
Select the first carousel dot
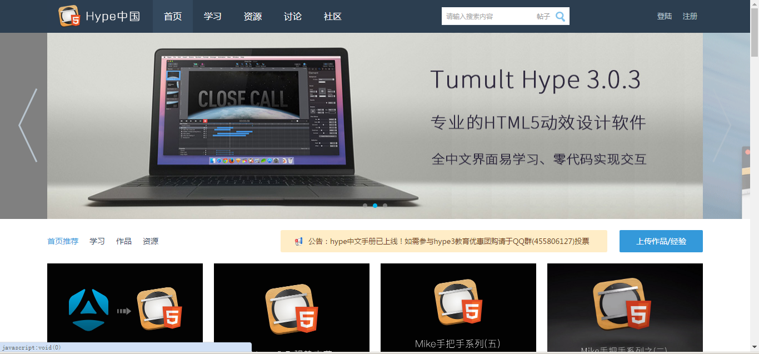point(365,206)
